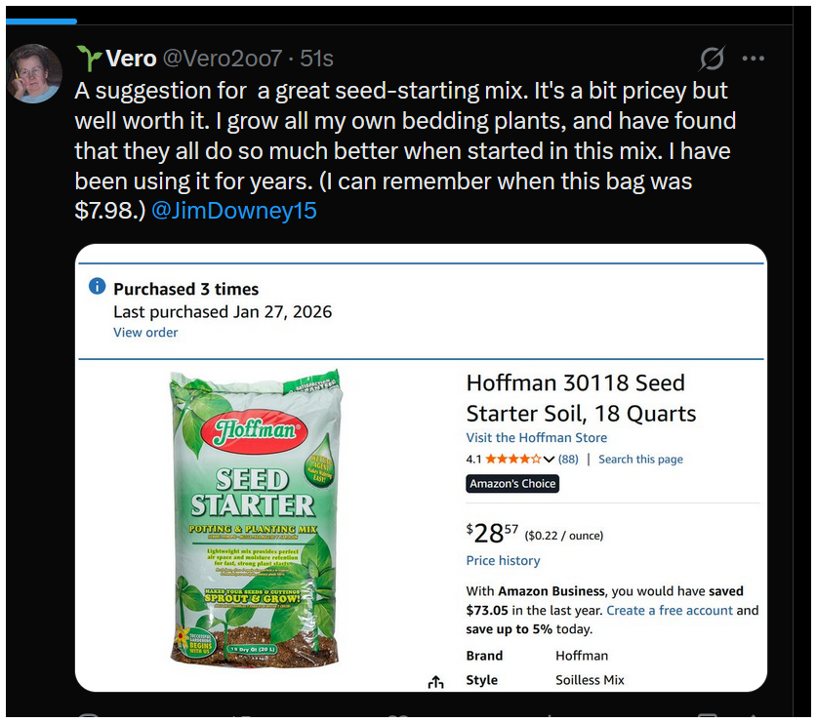Click the Grok explain-post icon
The width and height of the screenshot is (817, 723).
(712, 59)
